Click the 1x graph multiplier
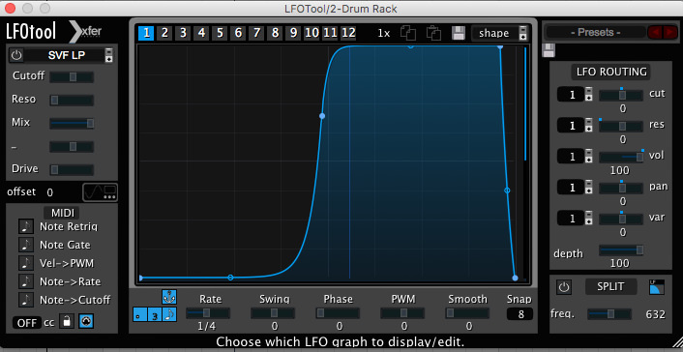683x352 pixels. tap(384, 34)
